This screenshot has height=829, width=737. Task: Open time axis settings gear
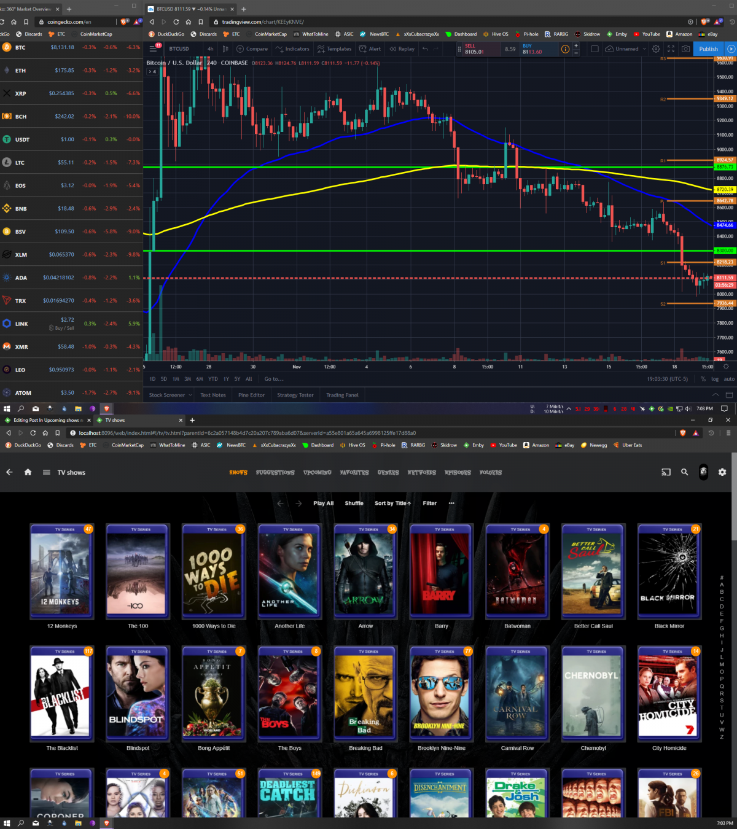(x=725, y=367)
